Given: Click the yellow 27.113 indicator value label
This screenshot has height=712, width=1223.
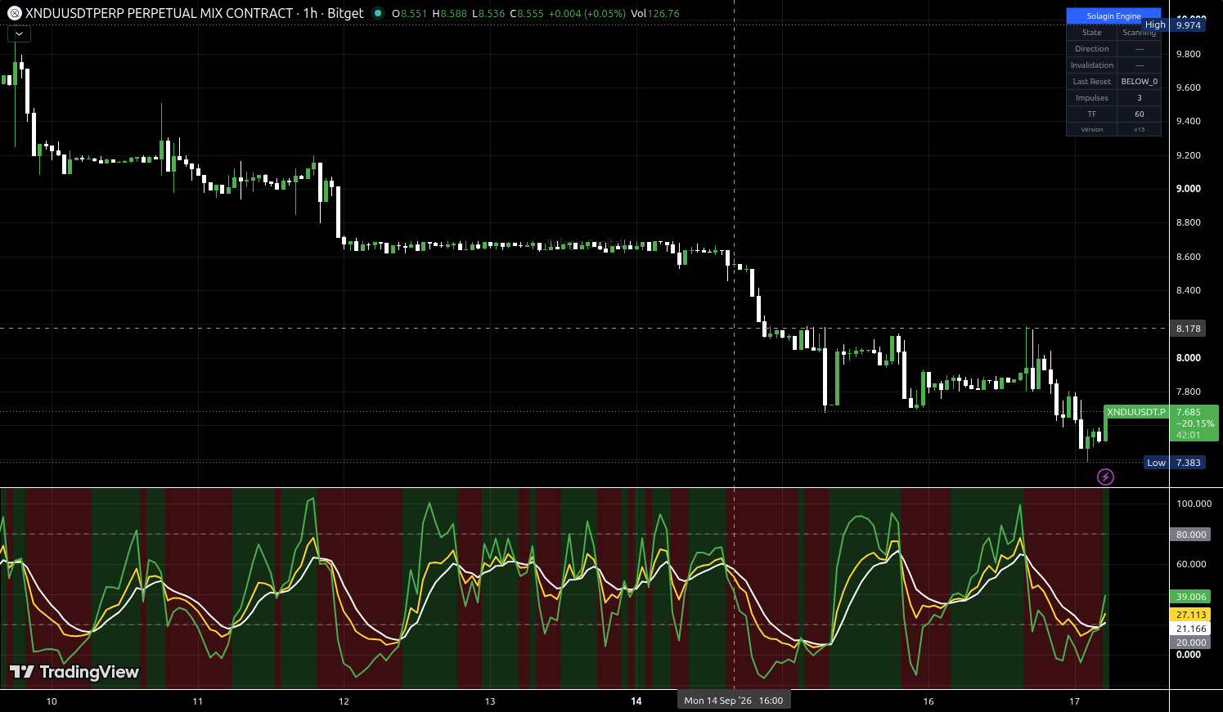Looking at the screenshot, I should point(1191,615).
